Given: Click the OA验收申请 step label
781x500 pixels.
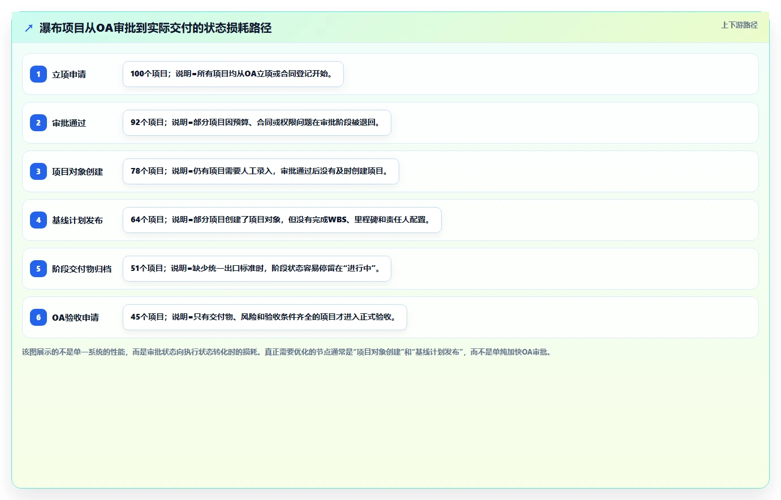Looking at the screenshot, I should click(76, 317).
